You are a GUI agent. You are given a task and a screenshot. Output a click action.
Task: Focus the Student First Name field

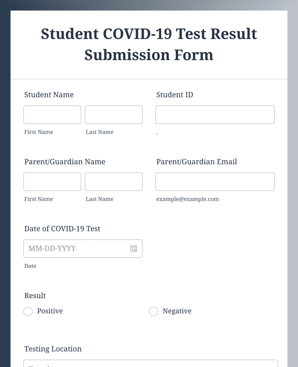coord(52,115)
